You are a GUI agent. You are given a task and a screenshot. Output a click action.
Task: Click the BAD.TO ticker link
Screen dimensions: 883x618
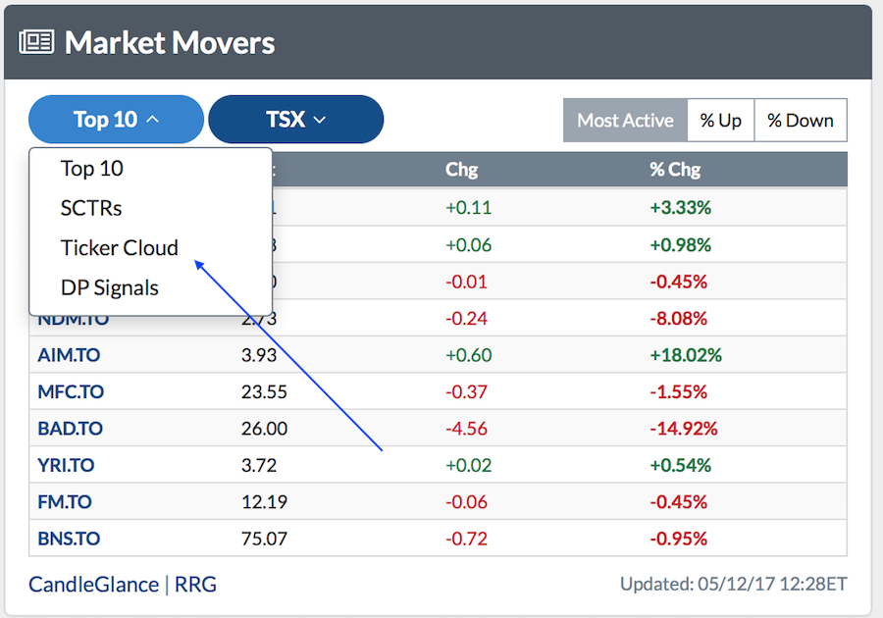point(70,429)
